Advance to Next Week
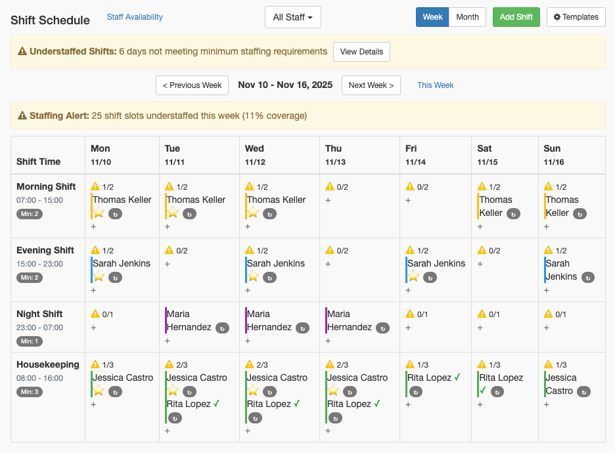This screenshot has height=453, width=615. (x=371, y=85)
